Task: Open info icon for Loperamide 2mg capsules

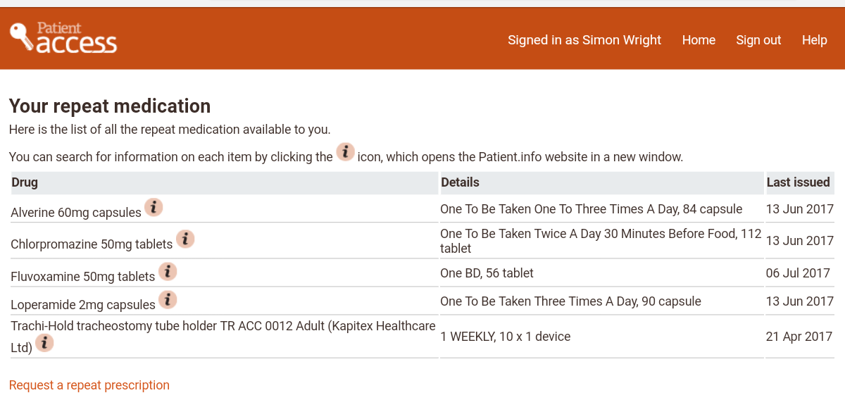Action: (168, 300)
